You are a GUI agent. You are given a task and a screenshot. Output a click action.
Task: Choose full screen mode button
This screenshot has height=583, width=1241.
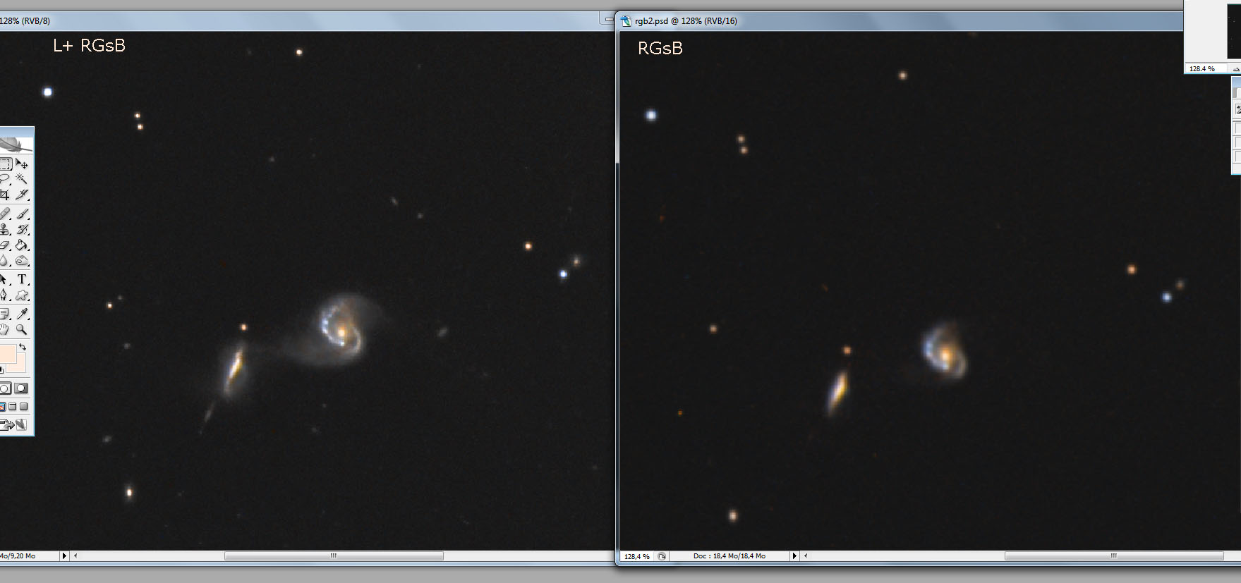coord(23,407)
